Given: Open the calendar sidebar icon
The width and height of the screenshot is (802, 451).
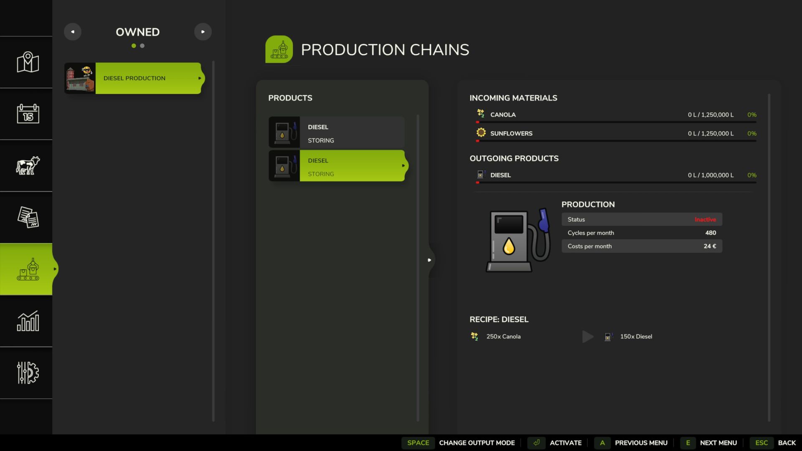Looking at the screenshot, I should point(28,114).
